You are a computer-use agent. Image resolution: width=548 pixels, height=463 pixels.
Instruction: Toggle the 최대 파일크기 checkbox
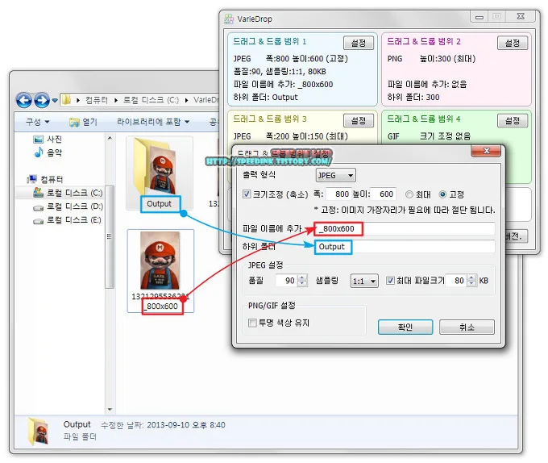click(390, 281)
